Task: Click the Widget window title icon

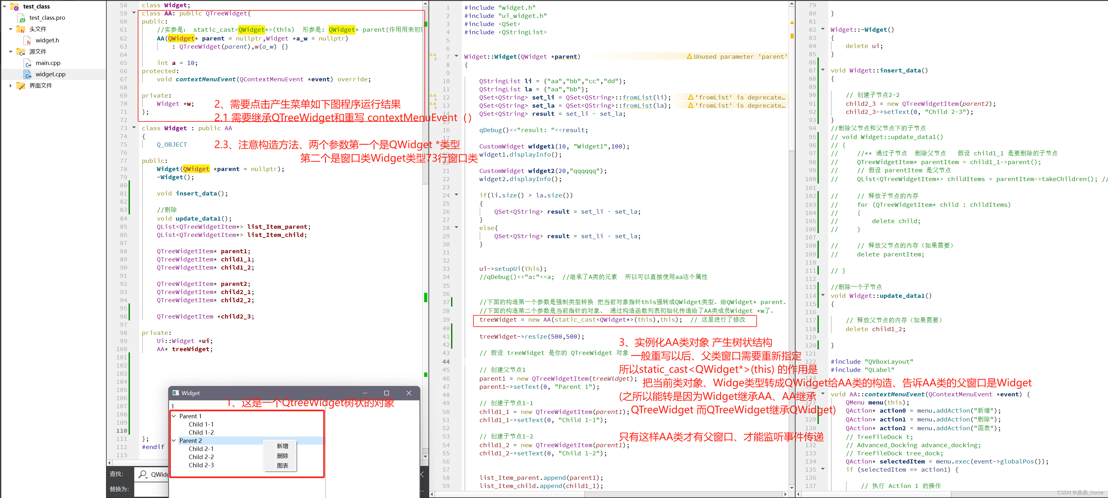Action: 175,393
